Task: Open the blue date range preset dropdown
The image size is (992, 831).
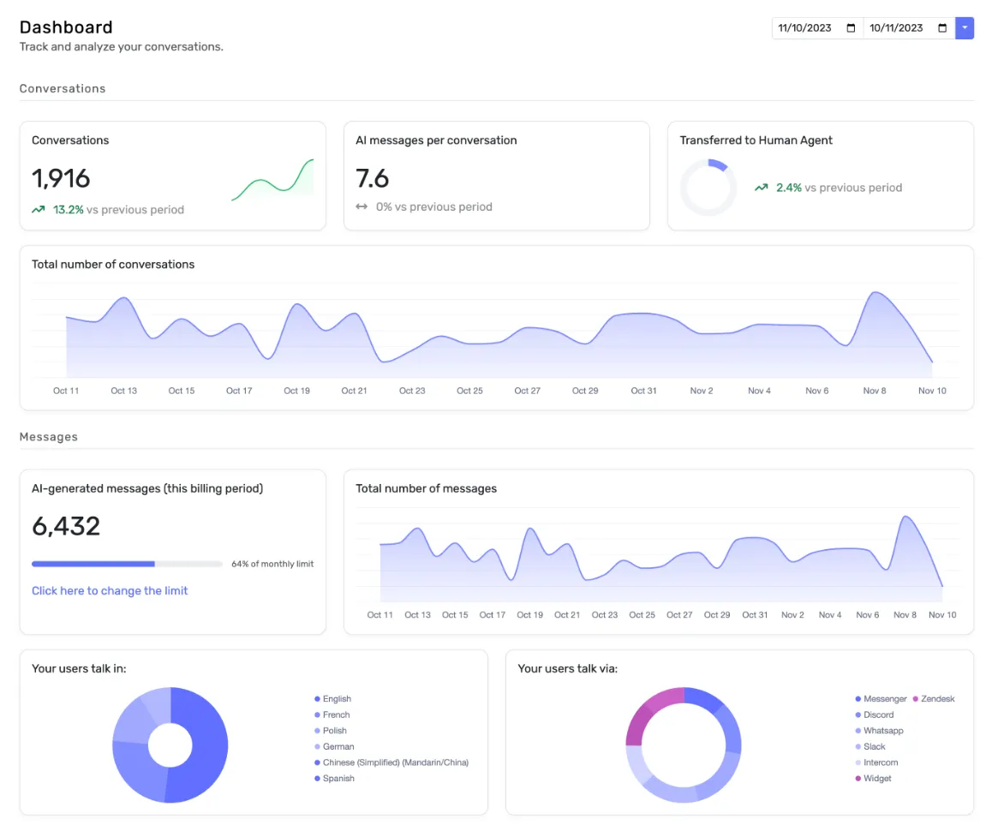Action: click(x=965, y=28)
